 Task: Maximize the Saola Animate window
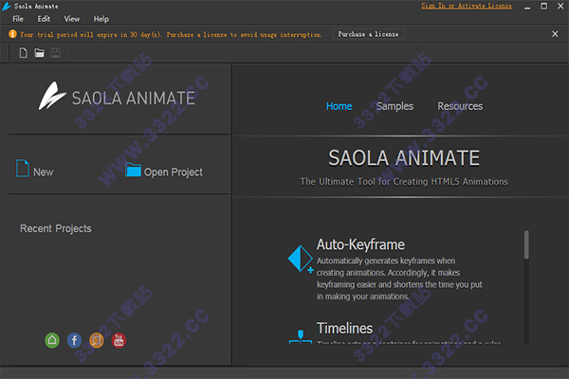pos(544,7)
